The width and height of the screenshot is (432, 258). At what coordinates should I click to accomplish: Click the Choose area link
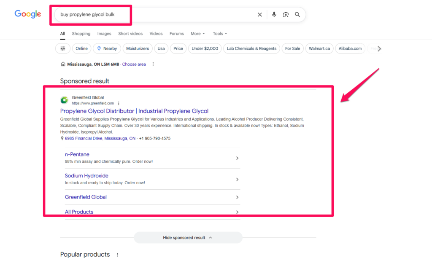(x=134, y=64)
